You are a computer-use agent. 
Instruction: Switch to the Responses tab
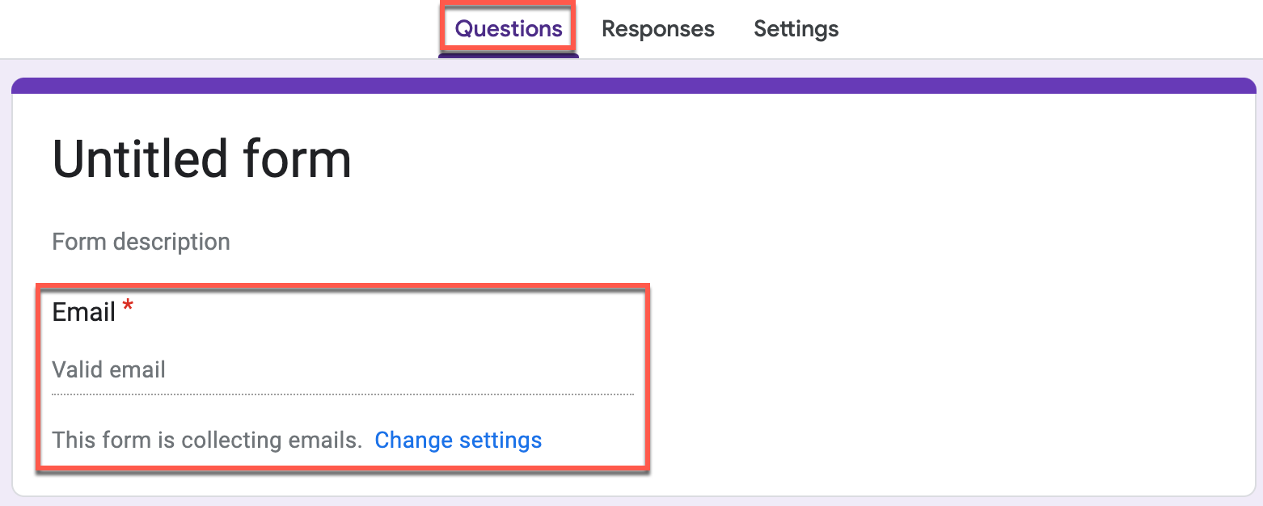[x=657, y=29]
